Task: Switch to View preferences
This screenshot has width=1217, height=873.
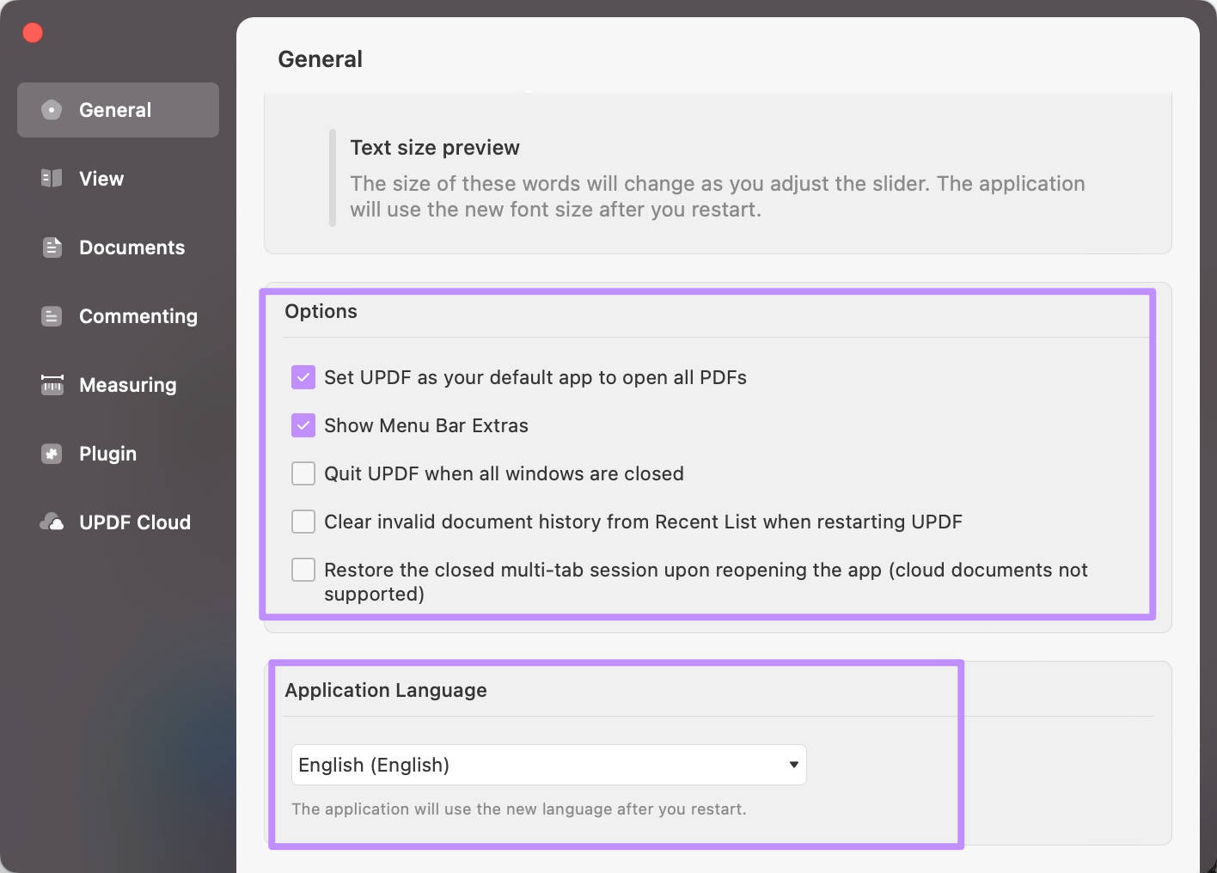Action: coord(118,179)
